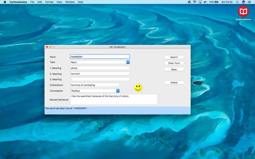Open the Wi-Fi status menu
Screen dimensions: 255x159
coord(194,2)
